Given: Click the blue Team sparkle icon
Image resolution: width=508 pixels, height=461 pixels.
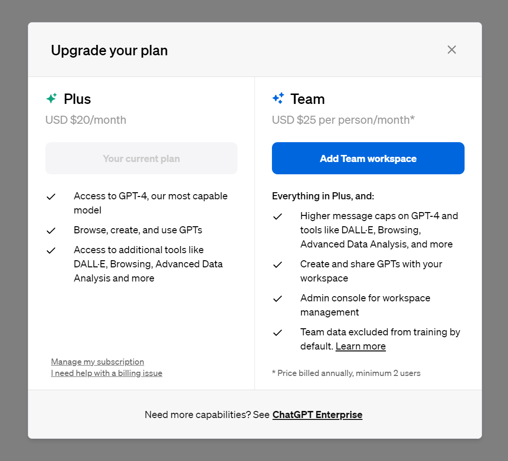Looking at the screenshot, I should pos(278,98).
